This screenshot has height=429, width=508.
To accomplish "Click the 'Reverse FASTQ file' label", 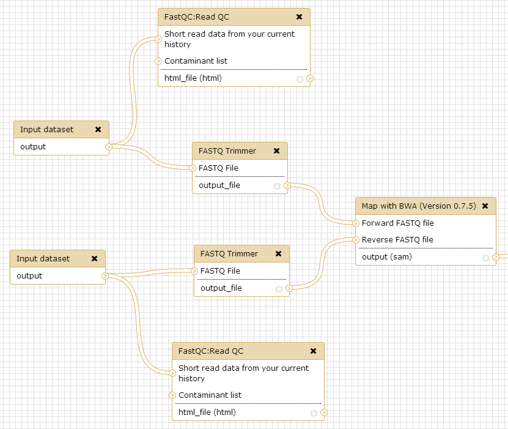I will pyautogui.click(x=397, y=240).
